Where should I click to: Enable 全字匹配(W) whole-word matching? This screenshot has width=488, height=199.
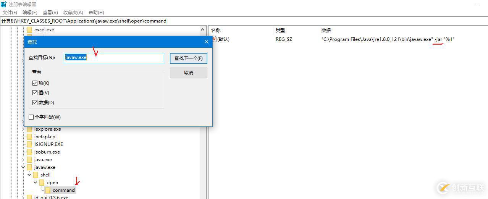pos(31,117)
